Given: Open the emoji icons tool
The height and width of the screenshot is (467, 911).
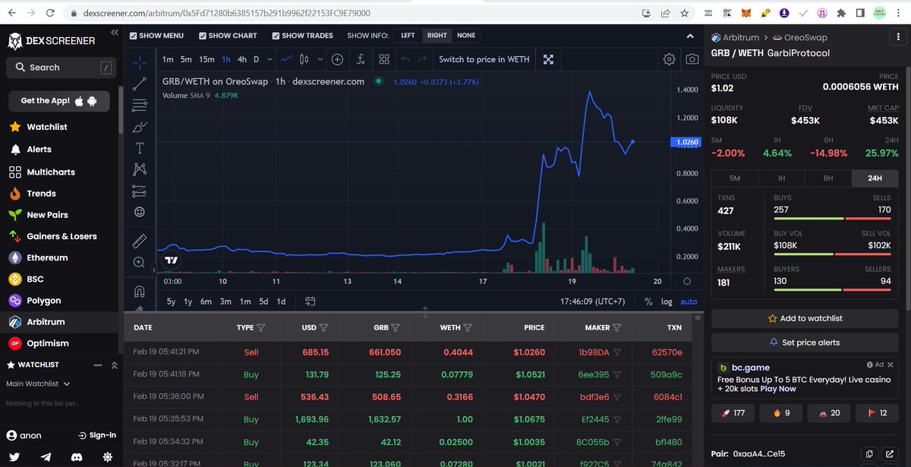Looking at the screenshot, I should [x=140, y=212].
